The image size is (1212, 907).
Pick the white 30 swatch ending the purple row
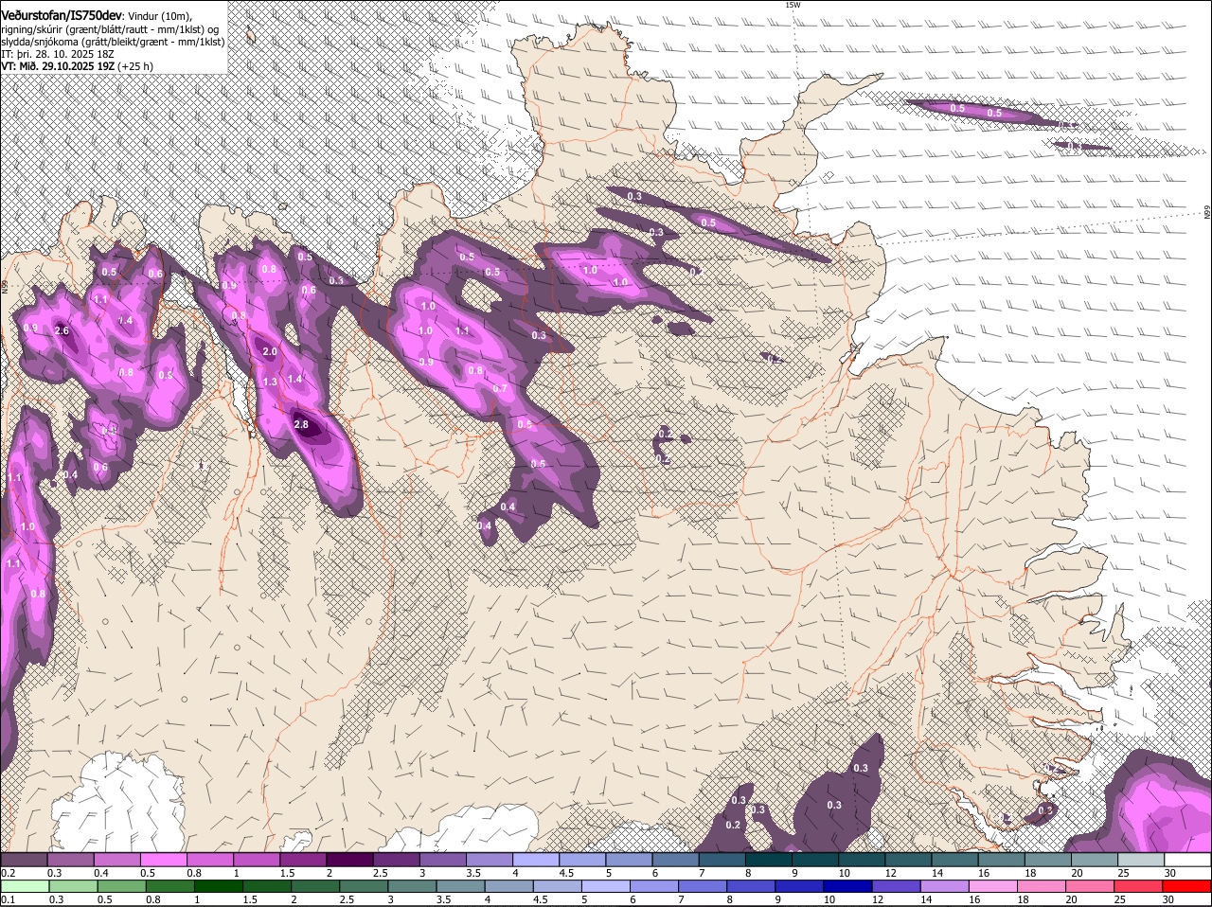coord(1187,859)
